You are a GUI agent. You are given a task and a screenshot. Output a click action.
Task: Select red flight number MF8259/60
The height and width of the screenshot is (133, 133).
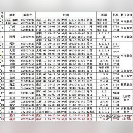pos(28,119)
